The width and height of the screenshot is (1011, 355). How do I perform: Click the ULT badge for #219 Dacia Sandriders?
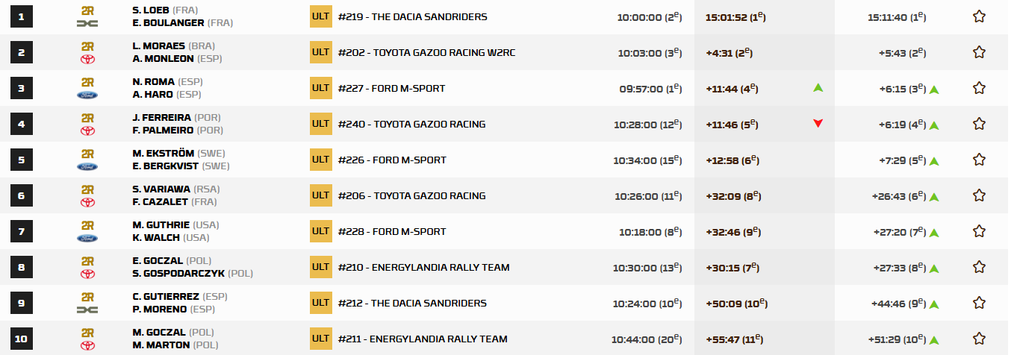pyautogui.click(x=320, y=16)
